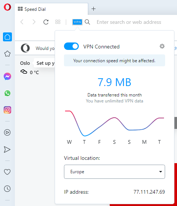Turn off the VPN Connected toggle
Image resolution: width=177 pixels, height=206 pixels.
pyautogui.click(x=71, y=46)
